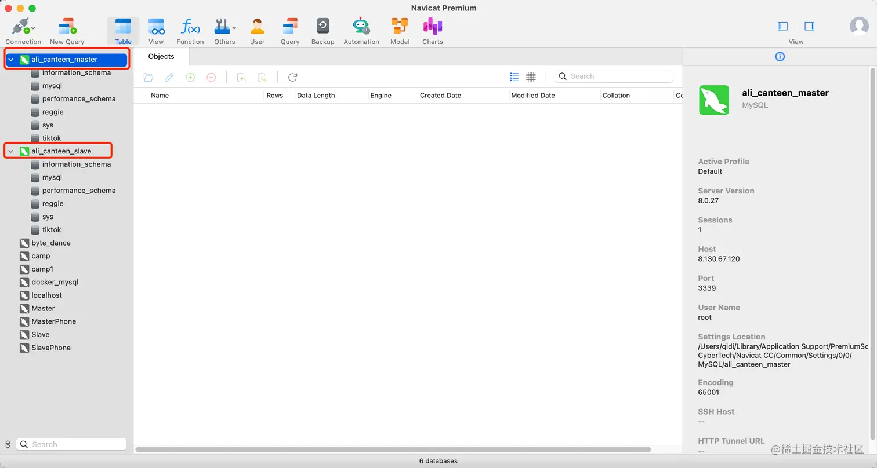Collapse the ali_canteen_slave connection chevron

coord(10,151)
